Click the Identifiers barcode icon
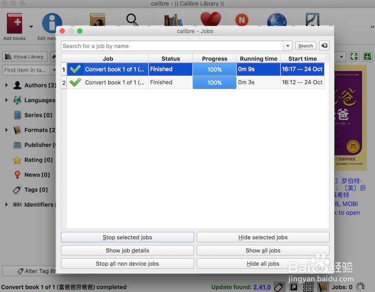This screenshot has height=292, width=375. 17,204
